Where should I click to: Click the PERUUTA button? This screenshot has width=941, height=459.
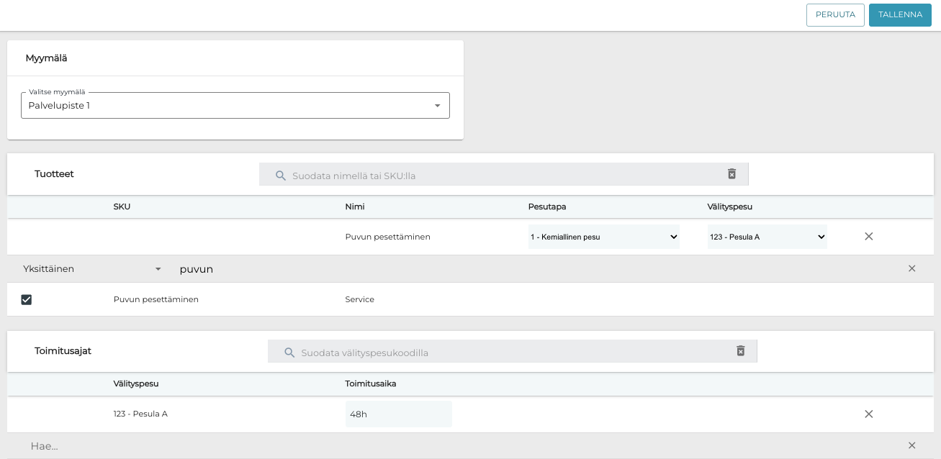point(835,14)
